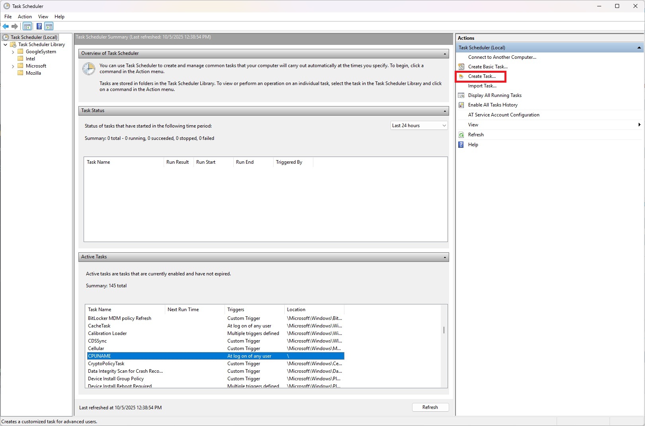Select the CryptoPolicyTask row
This screenshot has height=426, width=645.
[x=215, y=364]
